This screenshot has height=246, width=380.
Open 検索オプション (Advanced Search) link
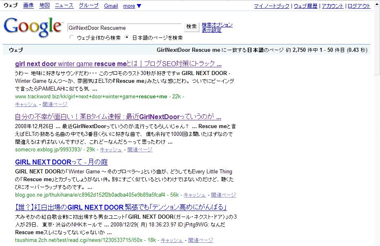[x=217, y=25]
